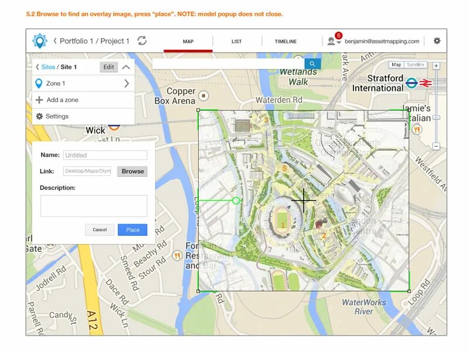
Task: Click the overlay center crosshair
Action: 304,200
